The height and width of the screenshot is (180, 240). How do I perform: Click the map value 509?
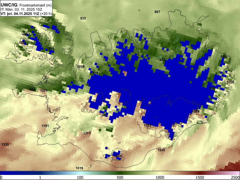pyautogui.click(x=223, y=57)
